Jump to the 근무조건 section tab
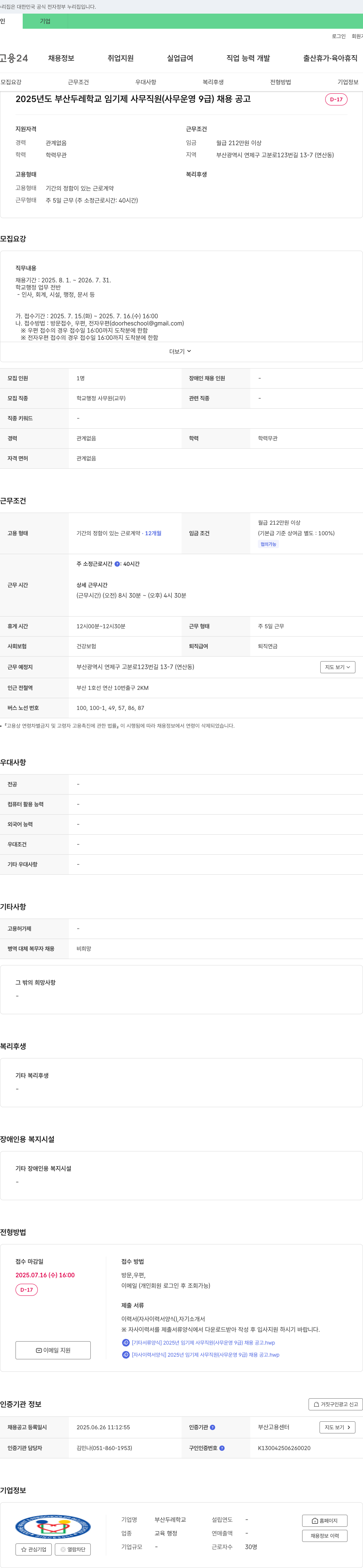Screen dimensions: 363x1568 coord(79,82)
